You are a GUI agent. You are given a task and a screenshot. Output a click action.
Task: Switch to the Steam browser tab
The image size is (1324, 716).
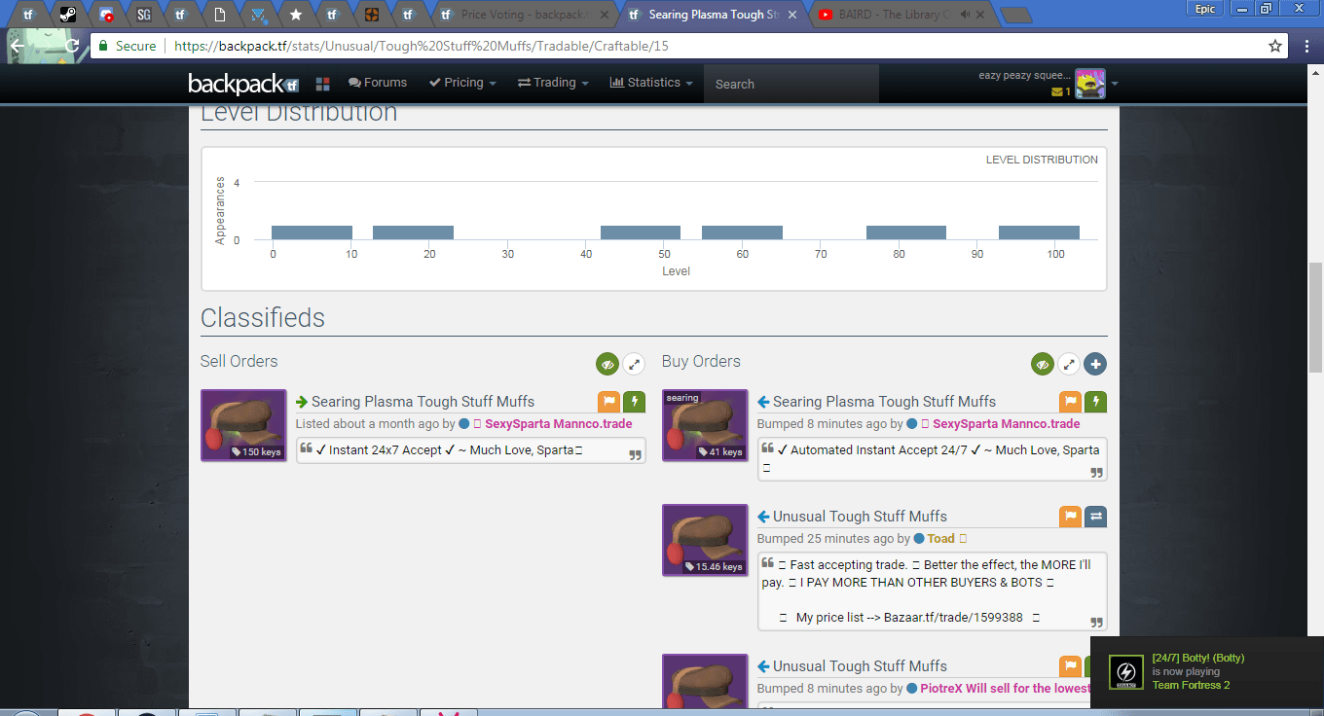(68, 15)
